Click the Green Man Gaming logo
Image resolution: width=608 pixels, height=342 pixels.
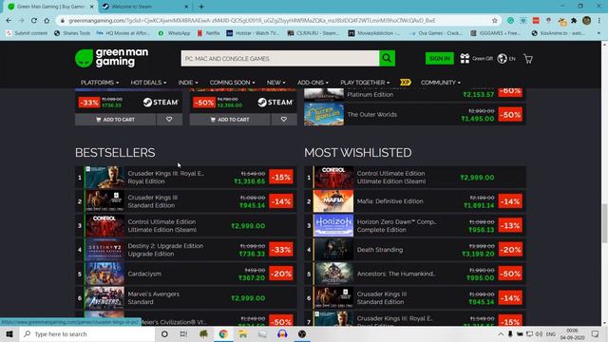tap(112, 58)
